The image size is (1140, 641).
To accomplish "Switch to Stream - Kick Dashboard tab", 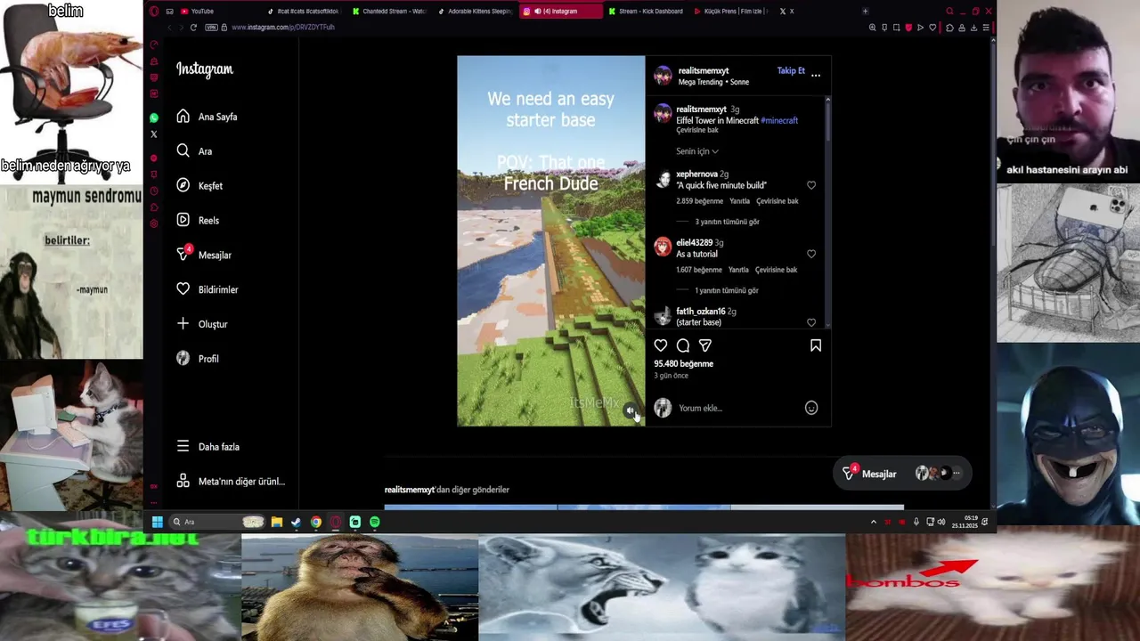I will click(x=646, y=12).
